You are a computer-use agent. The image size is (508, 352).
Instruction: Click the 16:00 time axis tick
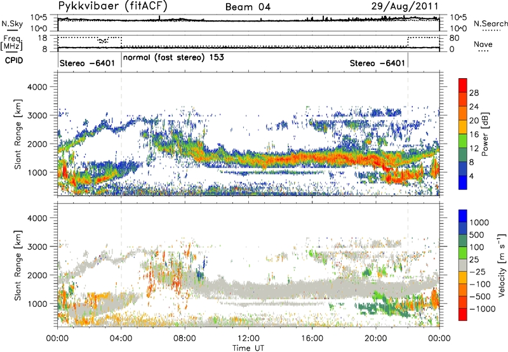pyautogui.click(x=312, y=339)
